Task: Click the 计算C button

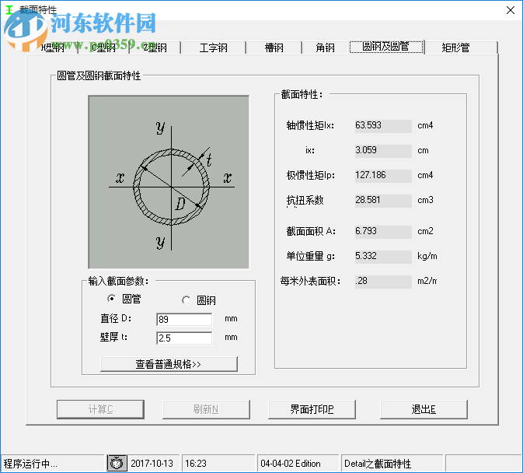Action: coord(100,409)
